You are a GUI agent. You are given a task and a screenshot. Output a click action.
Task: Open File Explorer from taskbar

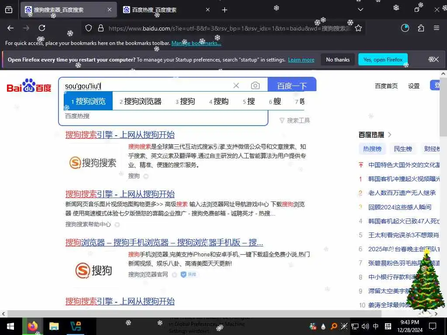point(54,326)
